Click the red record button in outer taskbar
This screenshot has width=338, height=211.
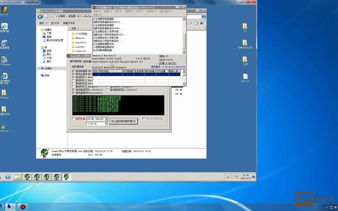(x=22, y=207)
